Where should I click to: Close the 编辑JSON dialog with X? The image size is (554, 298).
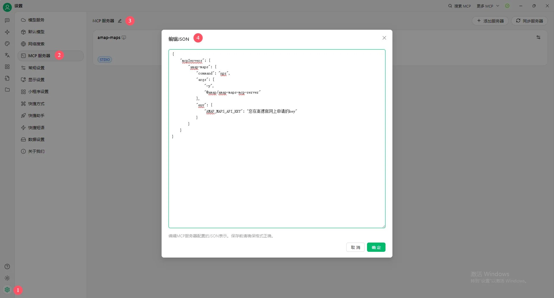[384, 38]
